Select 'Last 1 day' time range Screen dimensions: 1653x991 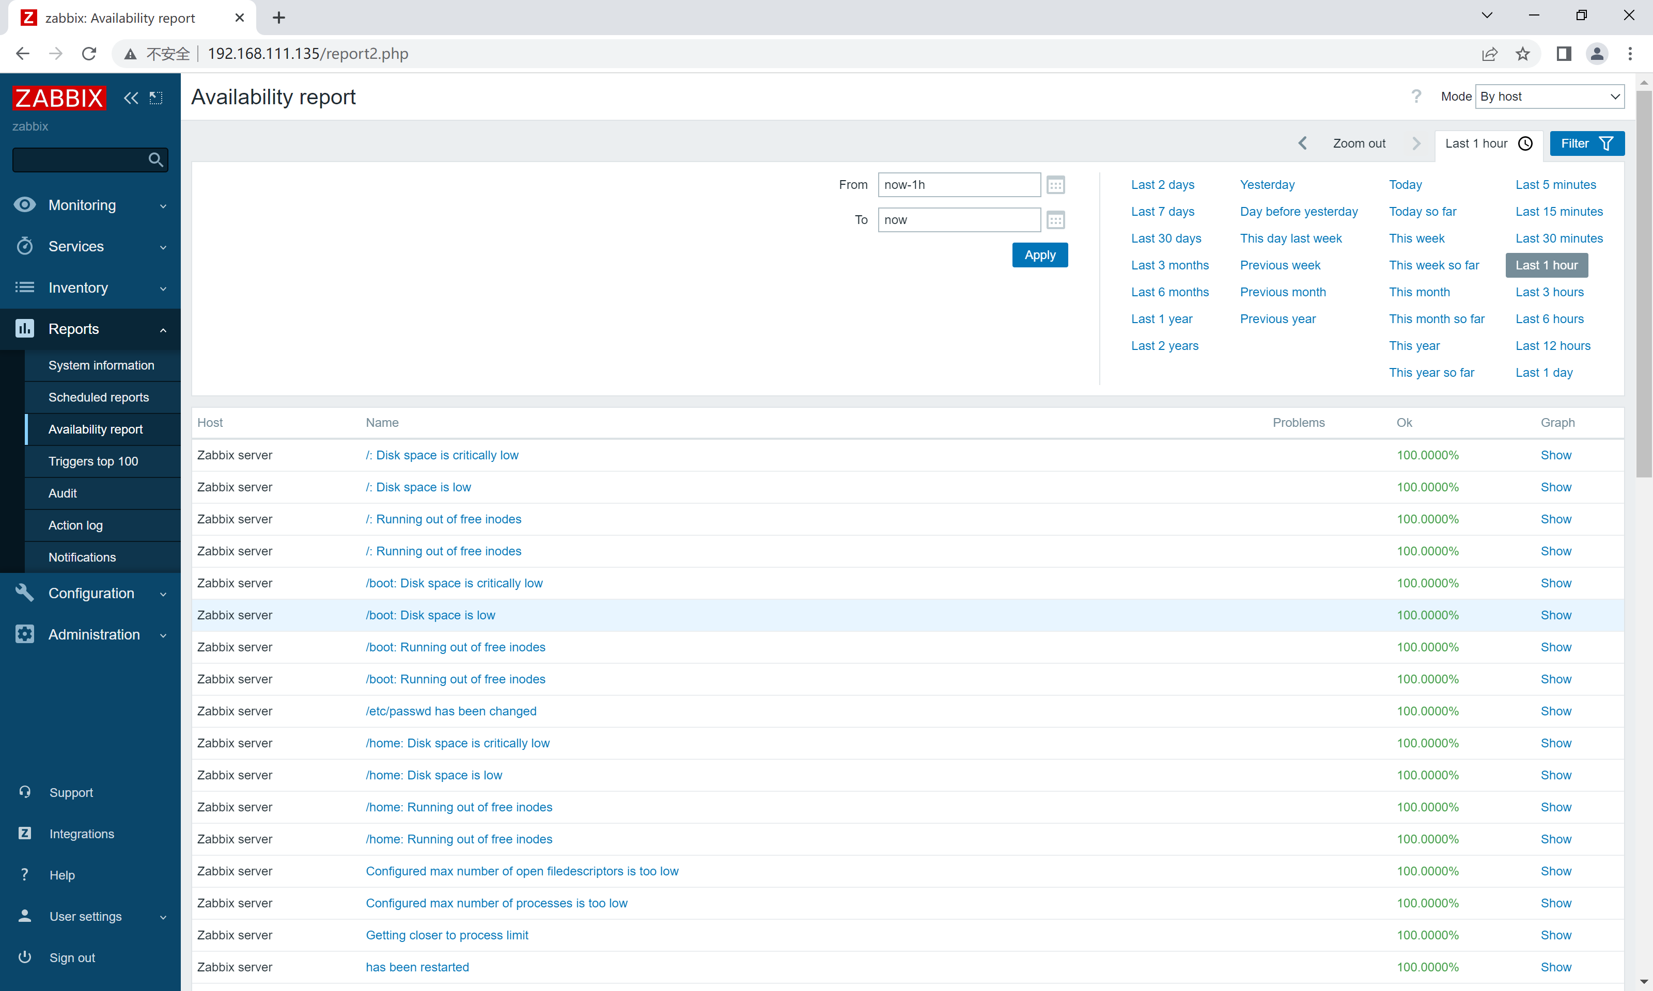(x=1544, y=372)
